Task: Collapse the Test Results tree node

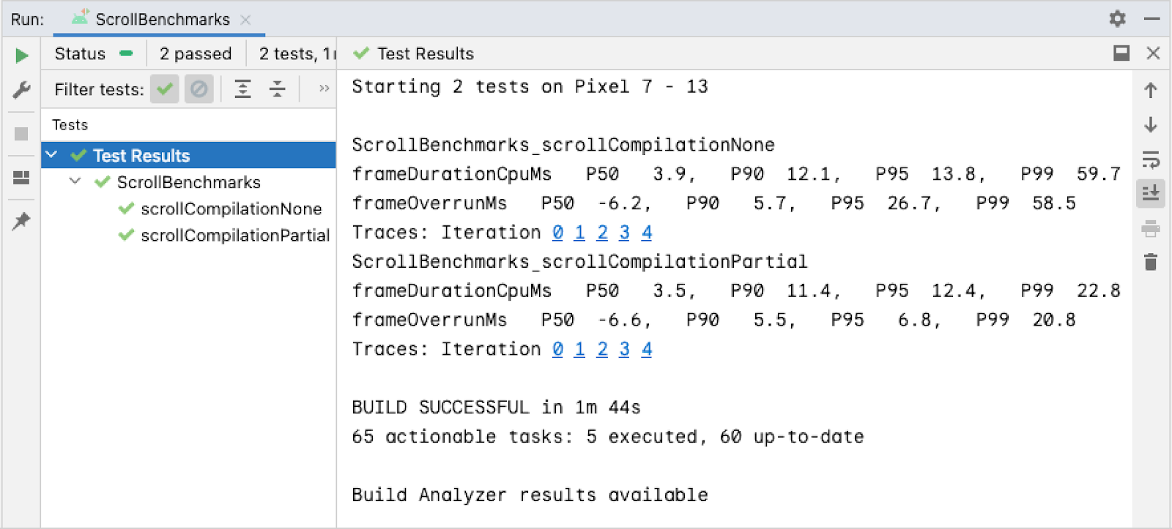Action: 52,155
